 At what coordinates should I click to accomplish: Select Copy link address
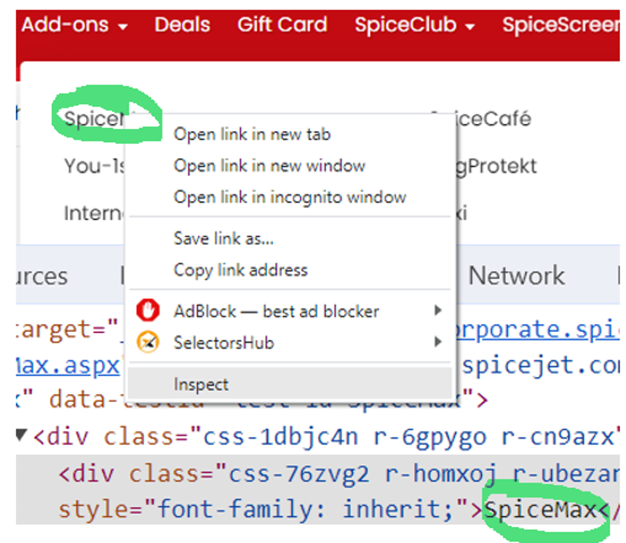click(x=240, y=270)
